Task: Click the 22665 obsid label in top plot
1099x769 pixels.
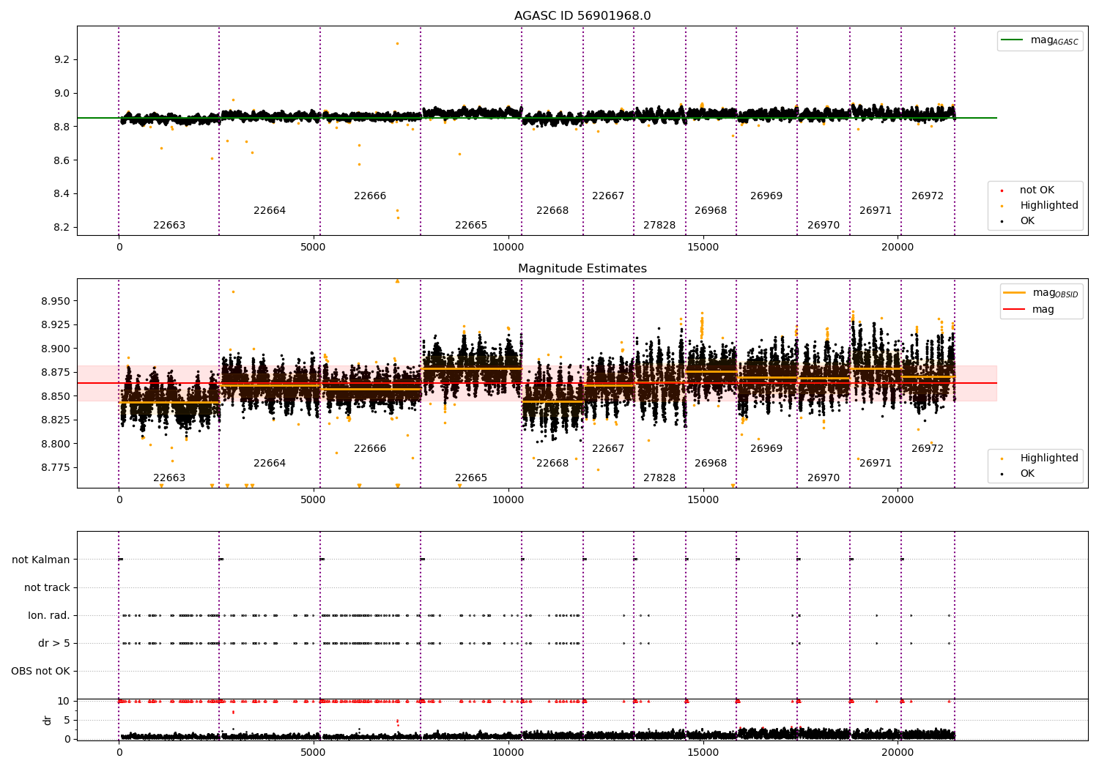Action: point(471,226)
